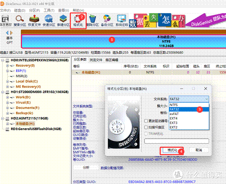Viewport: 226px width, 184px height.
Task: Select the New Partition tool
Action: pos(63,20)
